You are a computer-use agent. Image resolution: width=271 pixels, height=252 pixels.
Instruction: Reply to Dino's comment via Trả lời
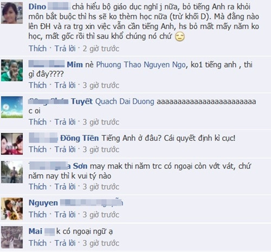click(x=65, y=49)
